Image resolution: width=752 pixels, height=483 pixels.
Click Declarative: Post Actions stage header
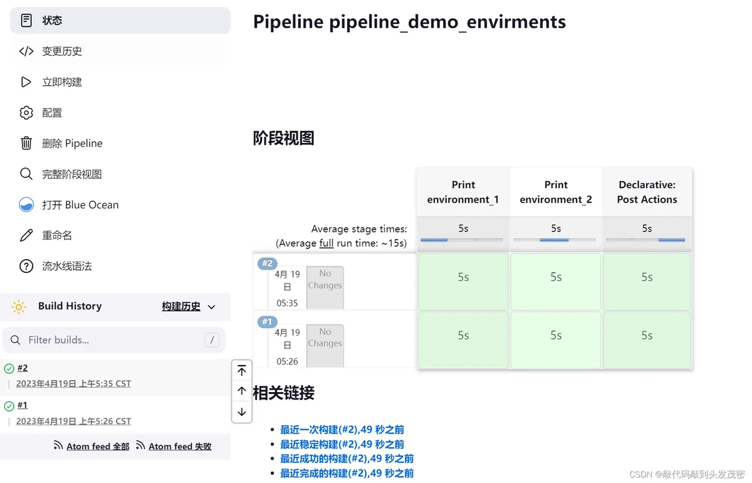tap(647, 192)
